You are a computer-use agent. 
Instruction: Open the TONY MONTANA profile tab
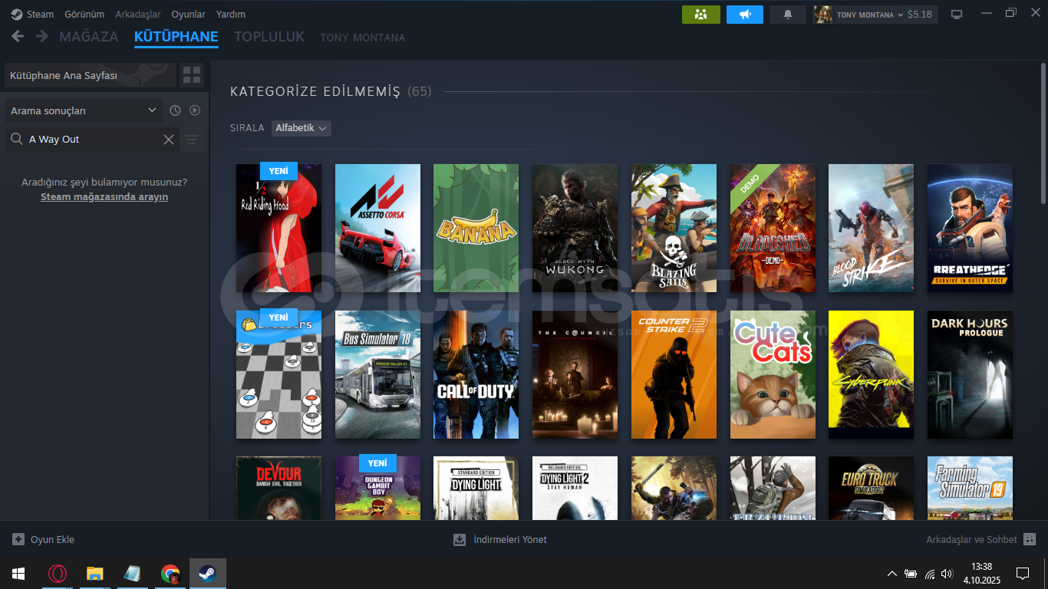[363, 38]
